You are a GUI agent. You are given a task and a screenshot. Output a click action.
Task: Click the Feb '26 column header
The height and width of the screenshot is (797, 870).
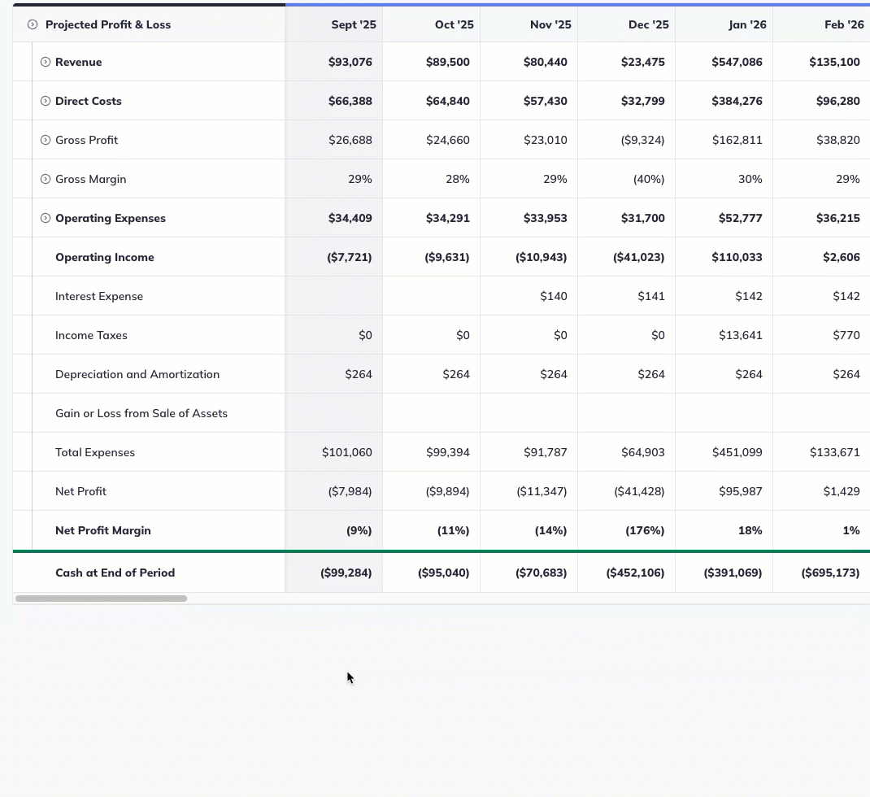tap(843, 24)
